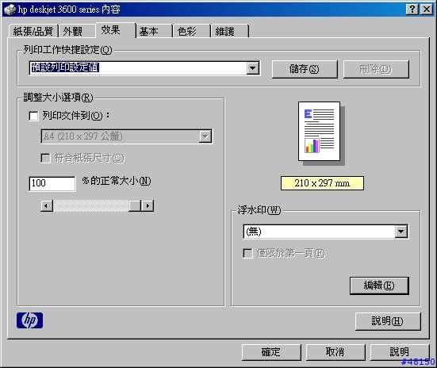Image resolution: width=437 pixels, height=368 pixels.
Task: Click the page preview thumbnail
Action: [319, 132]
